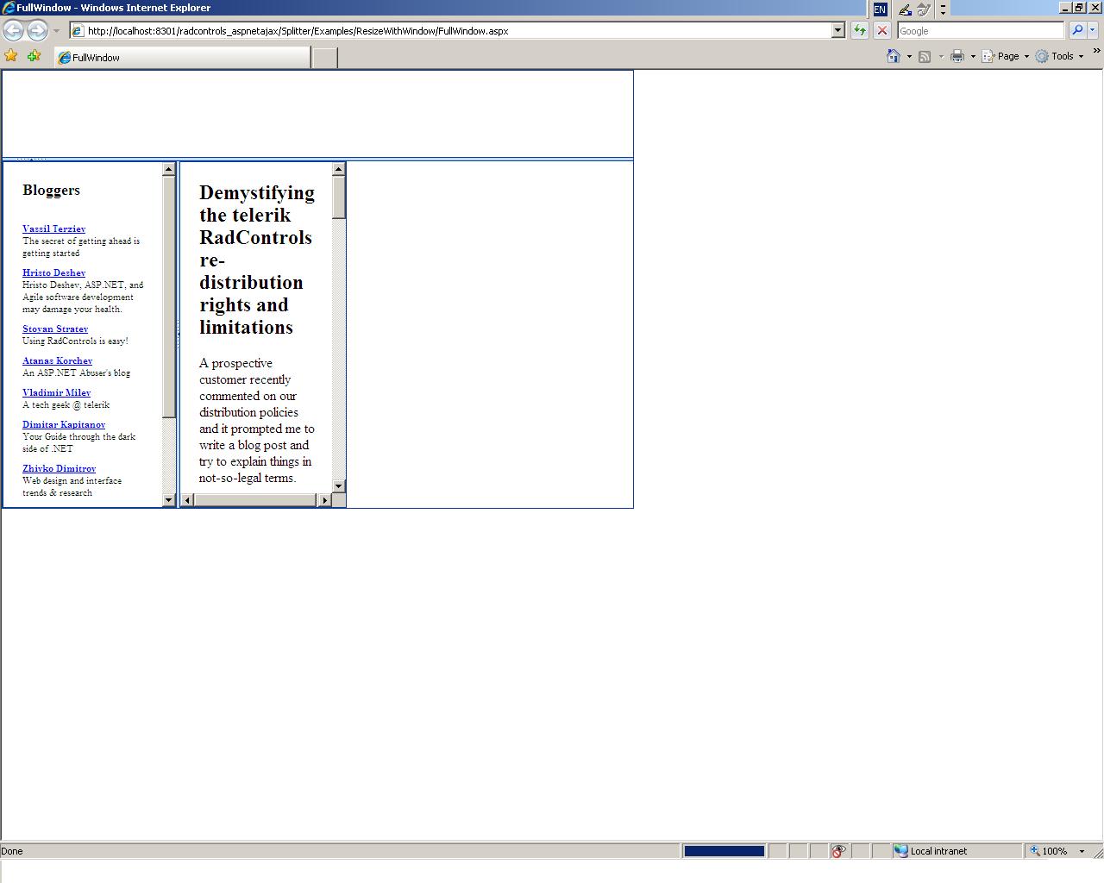Click the Demystifying the telerik RadControls heading
The image size is (1104, 883).
click(x=257, y=260)
